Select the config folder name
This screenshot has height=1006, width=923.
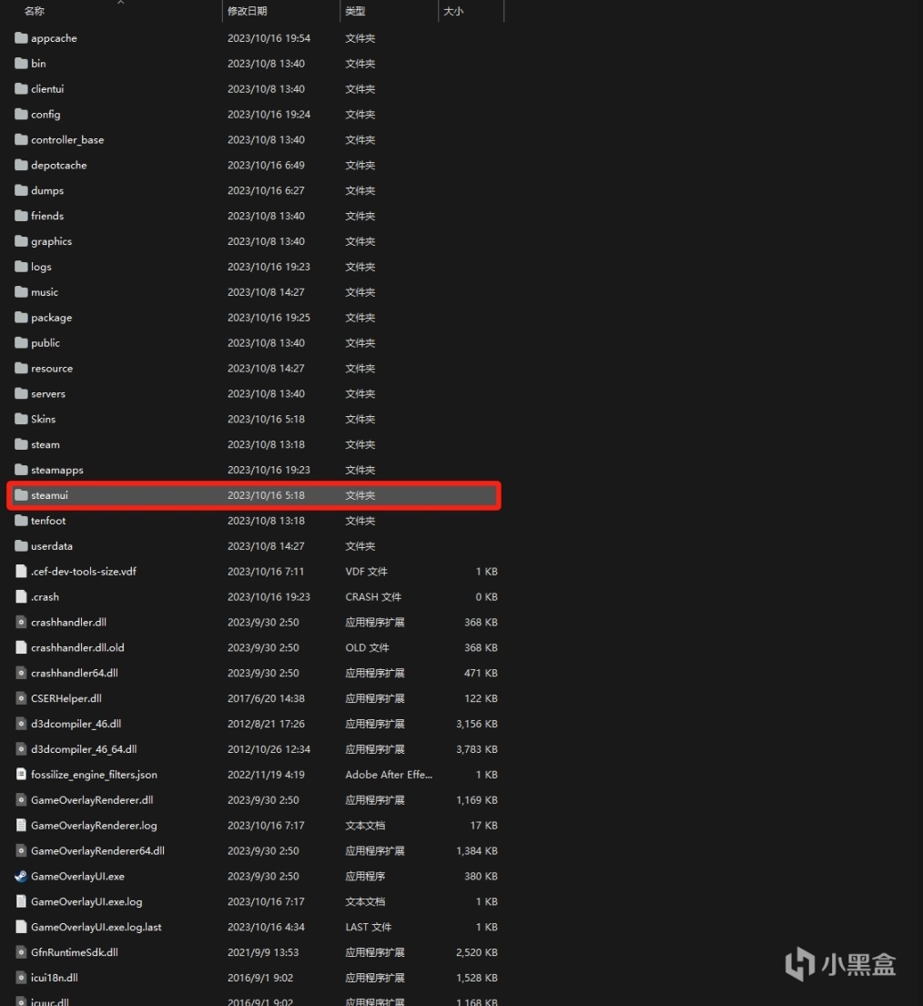point(46,115)
